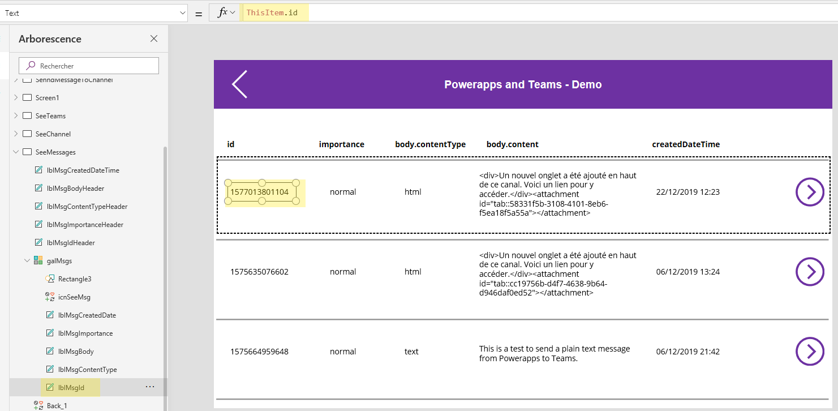Close the Arborescence panel
The height and width of the screenshot is (411, 838).
(x=154, y=38)
